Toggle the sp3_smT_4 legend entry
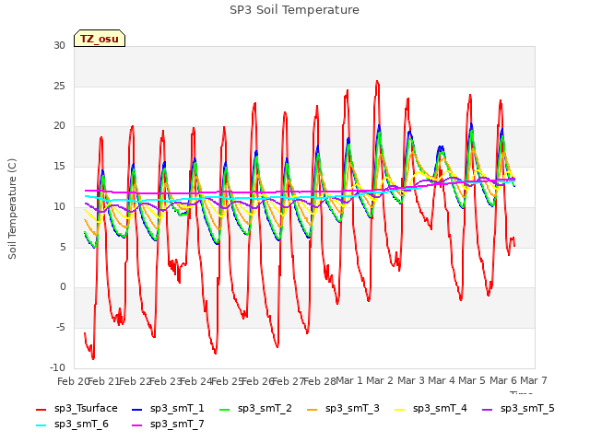Image resolution: width=590 pixels, height=442 pixels. (431, 409)
